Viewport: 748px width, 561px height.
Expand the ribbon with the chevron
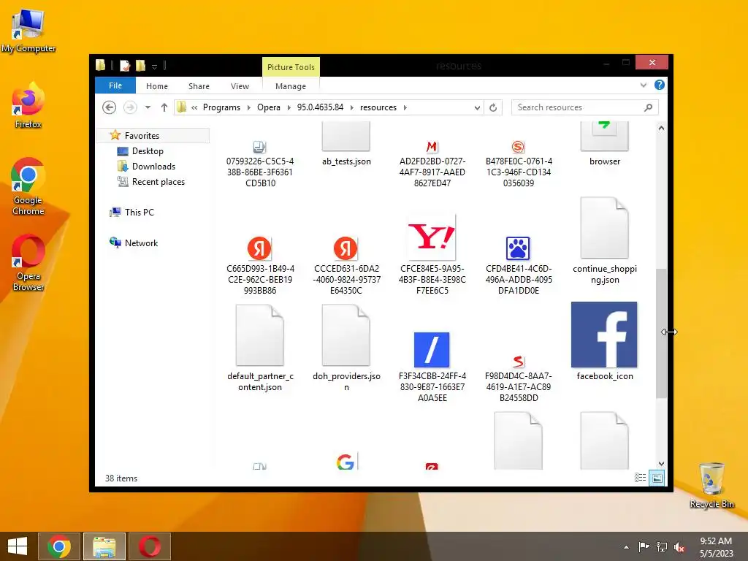tap(644, 85)
